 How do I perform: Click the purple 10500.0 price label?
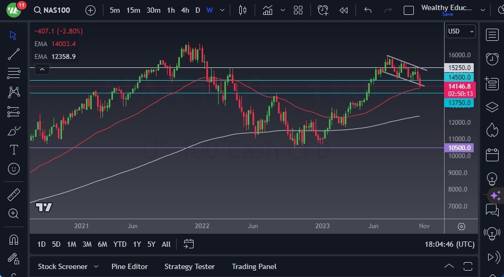click(x=459, y=148)
